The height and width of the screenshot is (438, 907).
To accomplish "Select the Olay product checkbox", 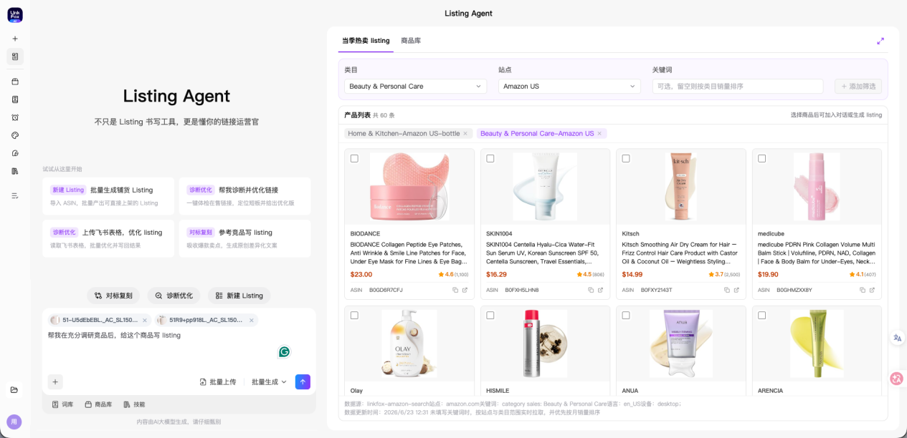I will tap(354, 315).
